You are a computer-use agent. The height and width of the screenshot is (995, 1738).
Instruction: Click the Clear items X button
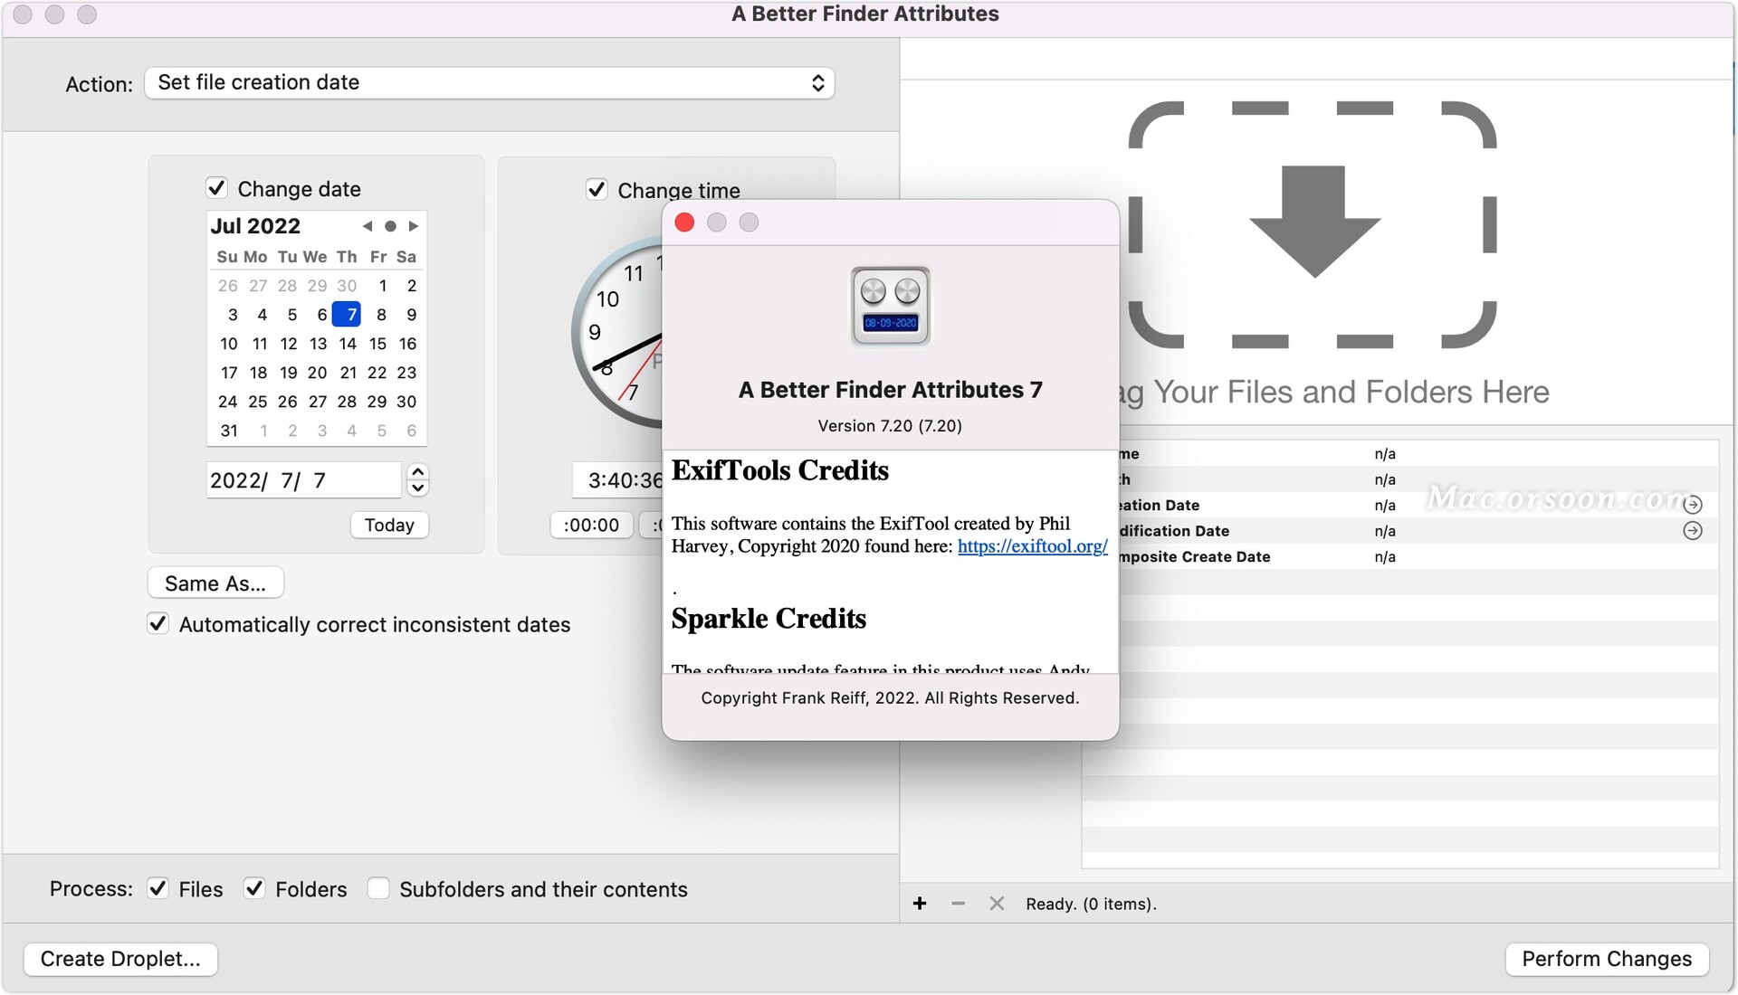pyautogui.click(x=997, y=903)
